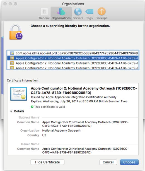Click the Servers tab label

tap(78, 18)
